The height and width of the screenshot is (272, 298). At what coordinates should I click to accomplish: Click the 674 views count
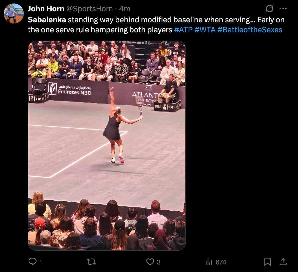[x=221, y=262]
